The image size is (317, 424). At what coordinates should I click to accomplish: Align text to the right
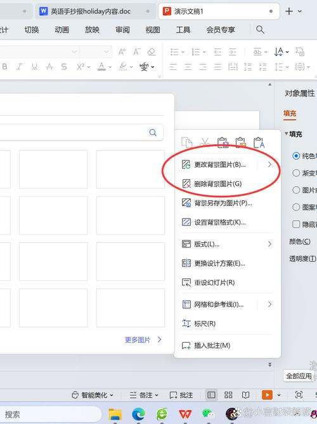click(203, 67)
